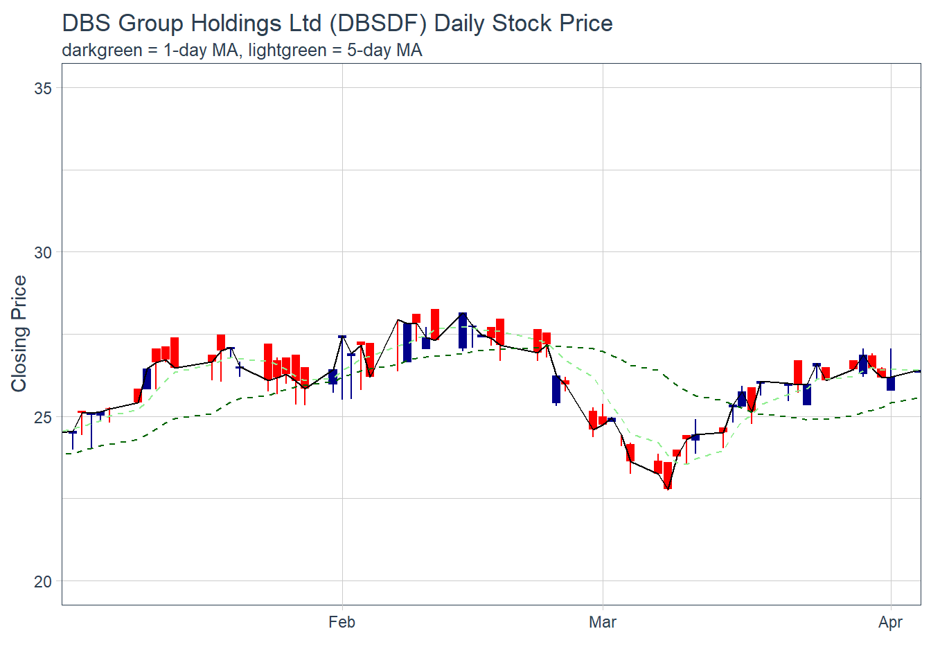The image size is (931, 665).
Task: Click the lowest red candlestick in March
Action: click(x=668, y=475)
